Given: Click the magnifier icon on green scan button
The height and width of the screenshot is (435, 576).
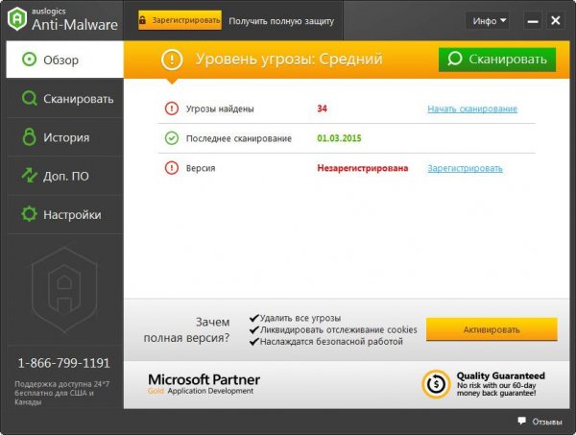Looking at the screenshot, I should pos(455,59).
